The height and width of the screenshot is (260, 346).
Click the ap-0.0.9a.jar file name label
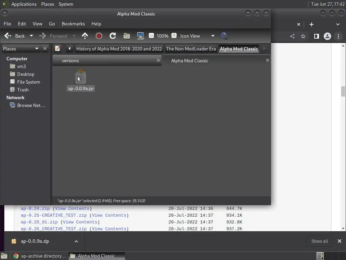(81, 88)
